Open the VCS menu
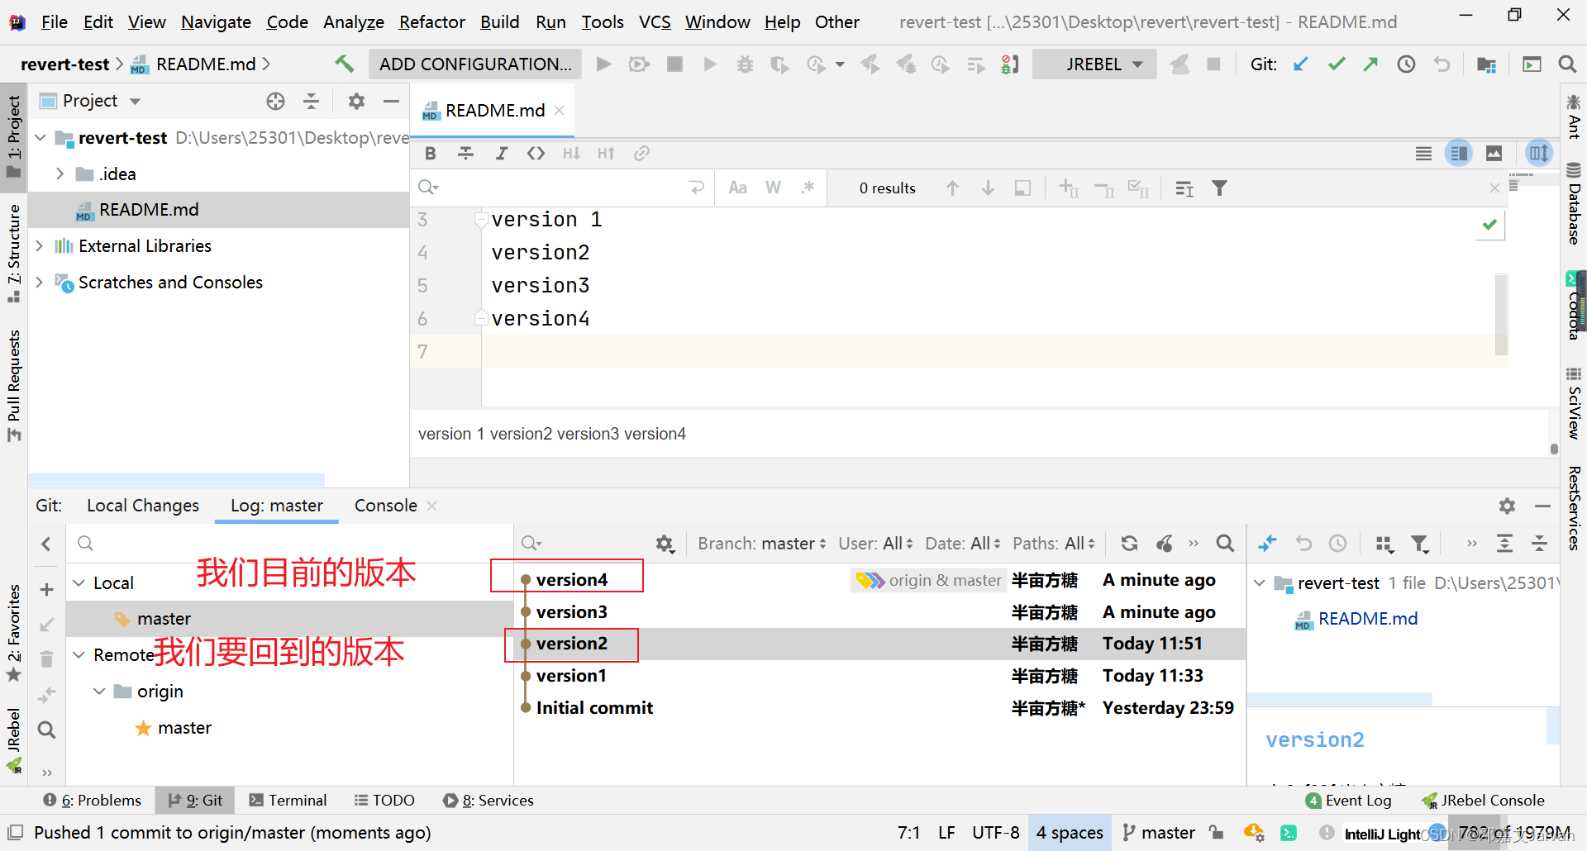This screenshot has width=1587, height=851. click(x=655, y=21)
